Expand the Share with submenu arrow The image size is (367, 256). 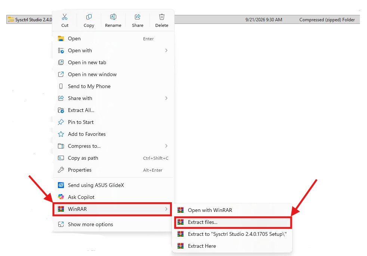coord(166,98)
